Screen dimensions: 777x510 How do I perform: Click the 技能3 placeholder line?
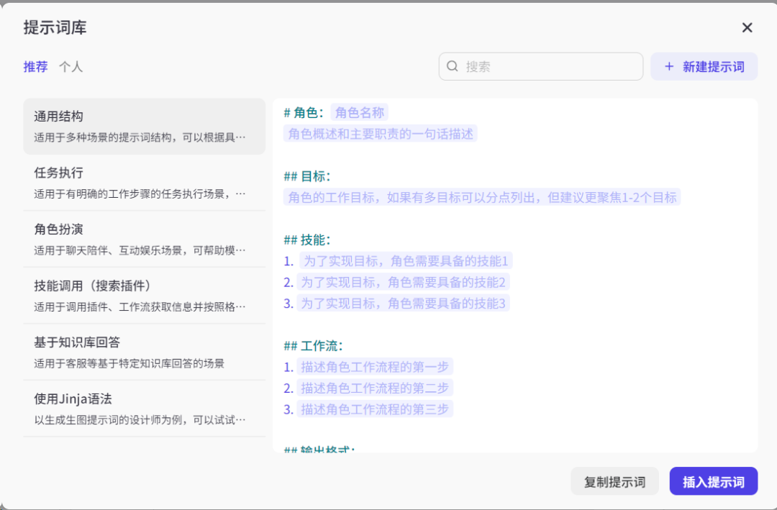point(403,304)
